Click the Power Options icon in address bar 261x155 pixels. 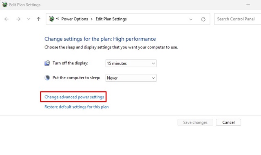51,19
